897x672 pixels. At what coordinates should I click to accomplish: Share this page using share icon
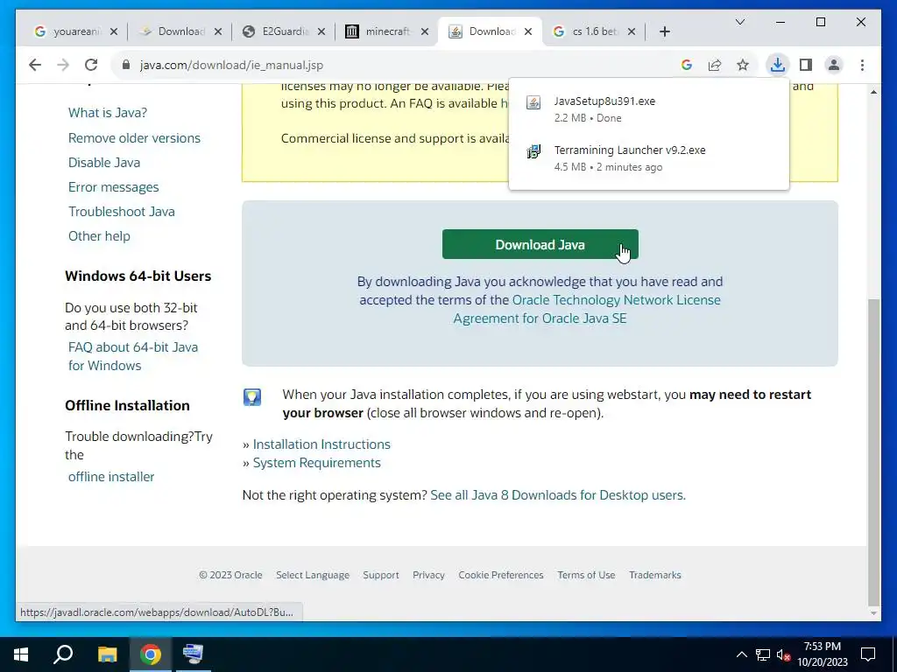pos(715,65)
